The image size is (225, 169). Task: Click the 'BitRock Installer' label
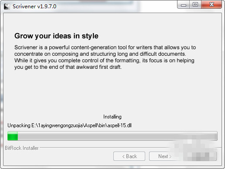pos(22,148)
